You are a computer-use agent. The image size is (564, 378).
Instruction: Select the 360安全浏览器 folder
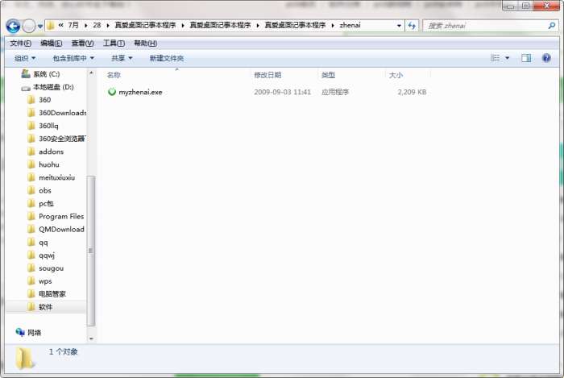(62, 139)
